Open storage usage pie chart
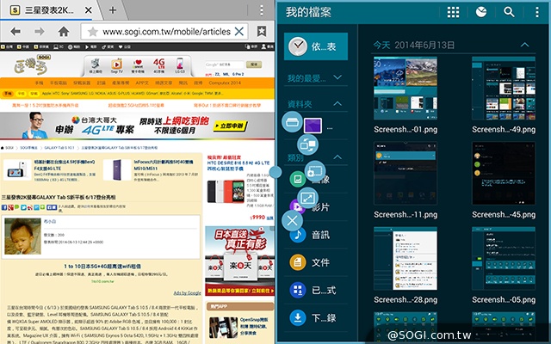 point(481,12)
